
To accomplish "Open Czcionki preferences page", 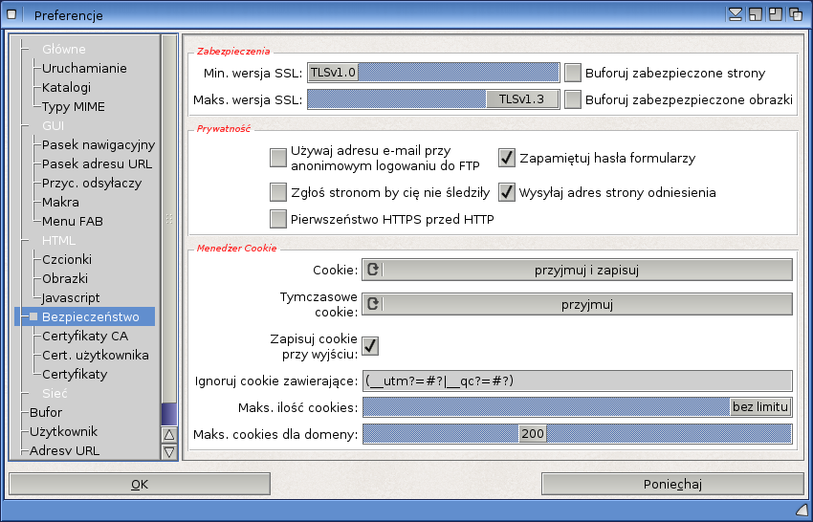I will [67, 260].
